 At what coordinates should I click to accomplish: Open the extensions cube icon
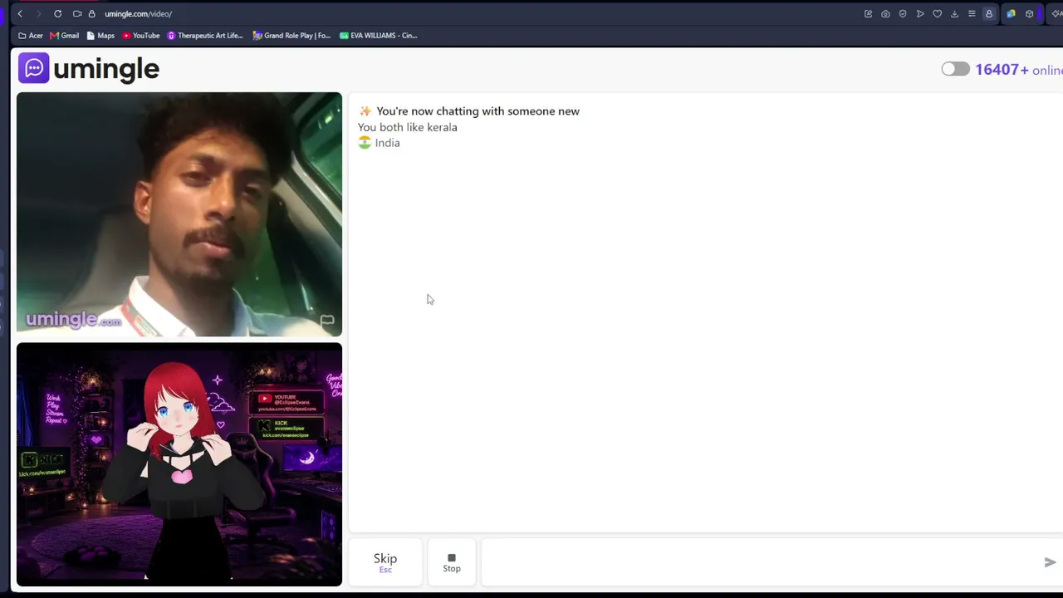[1029, 13]
